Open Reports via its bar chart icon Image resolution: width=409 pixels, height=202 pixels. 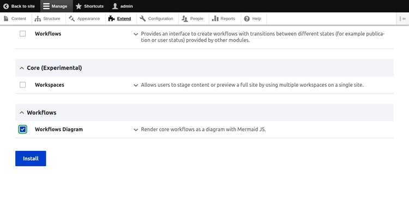tap(215, 18)
